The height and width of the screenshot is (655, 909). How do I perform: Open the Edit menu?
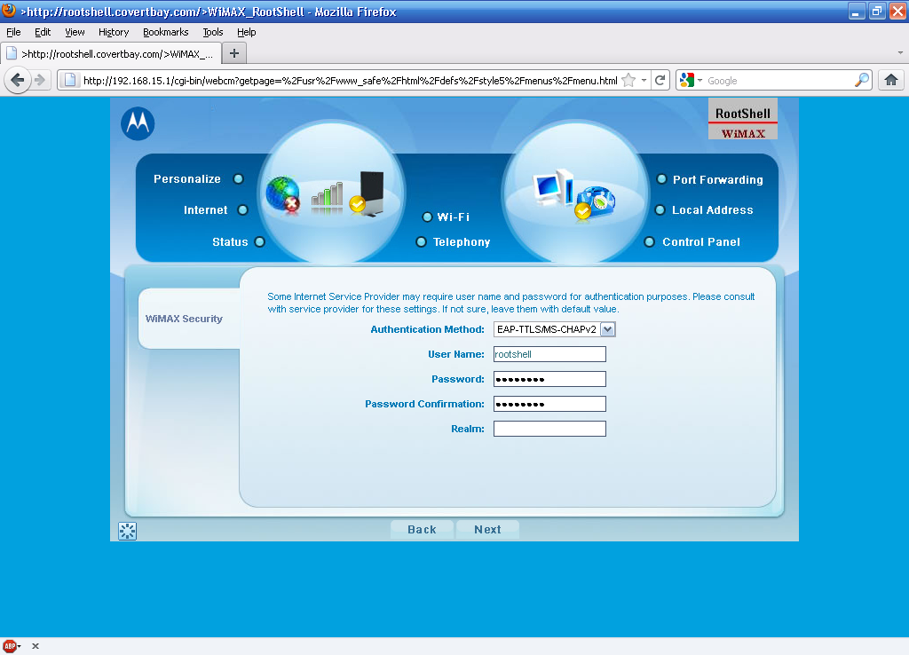(43, 32)
